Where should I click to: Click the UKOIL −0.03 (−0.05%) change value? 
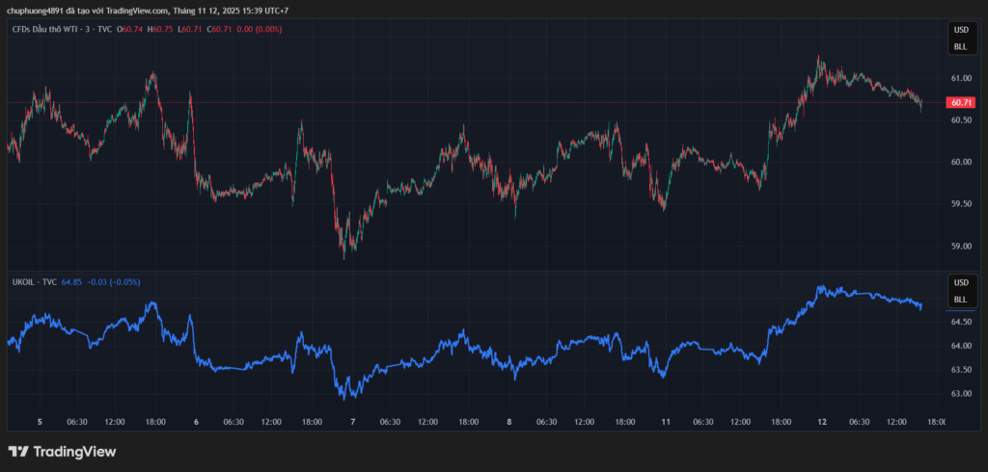pyautogui.click(x=114, y=282)
